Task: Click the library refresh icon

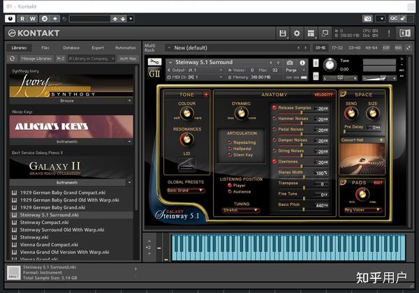Action: [13, 59]
